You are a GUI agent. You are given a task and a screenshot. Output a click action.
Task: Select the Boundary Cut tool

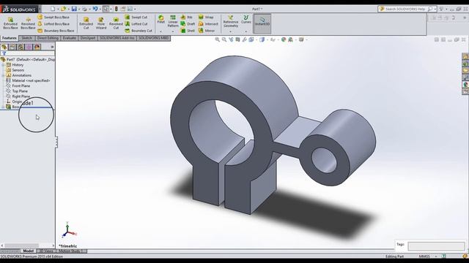[x=139, y=31]
